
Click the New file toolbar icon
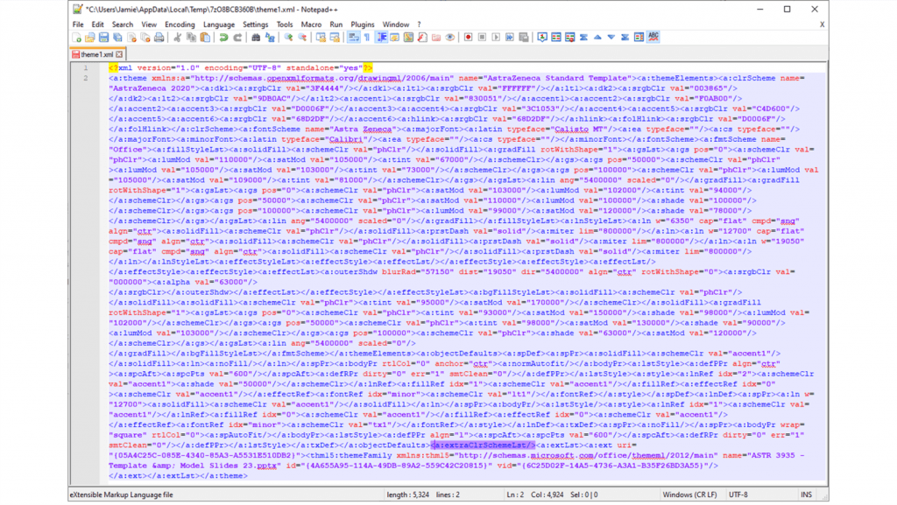click(76, 38)
